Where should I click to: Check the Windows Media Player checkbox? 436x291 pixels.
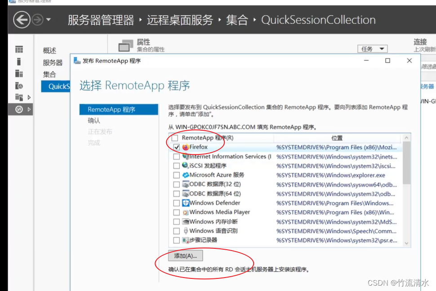coord(176,212)
